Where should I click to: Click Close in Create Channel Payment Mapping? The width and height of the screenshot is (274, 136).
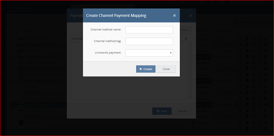(166, 69)
